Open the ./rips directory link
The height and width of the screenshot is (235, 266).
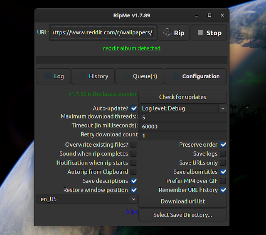pyautogui.click(x=131, y=211)
